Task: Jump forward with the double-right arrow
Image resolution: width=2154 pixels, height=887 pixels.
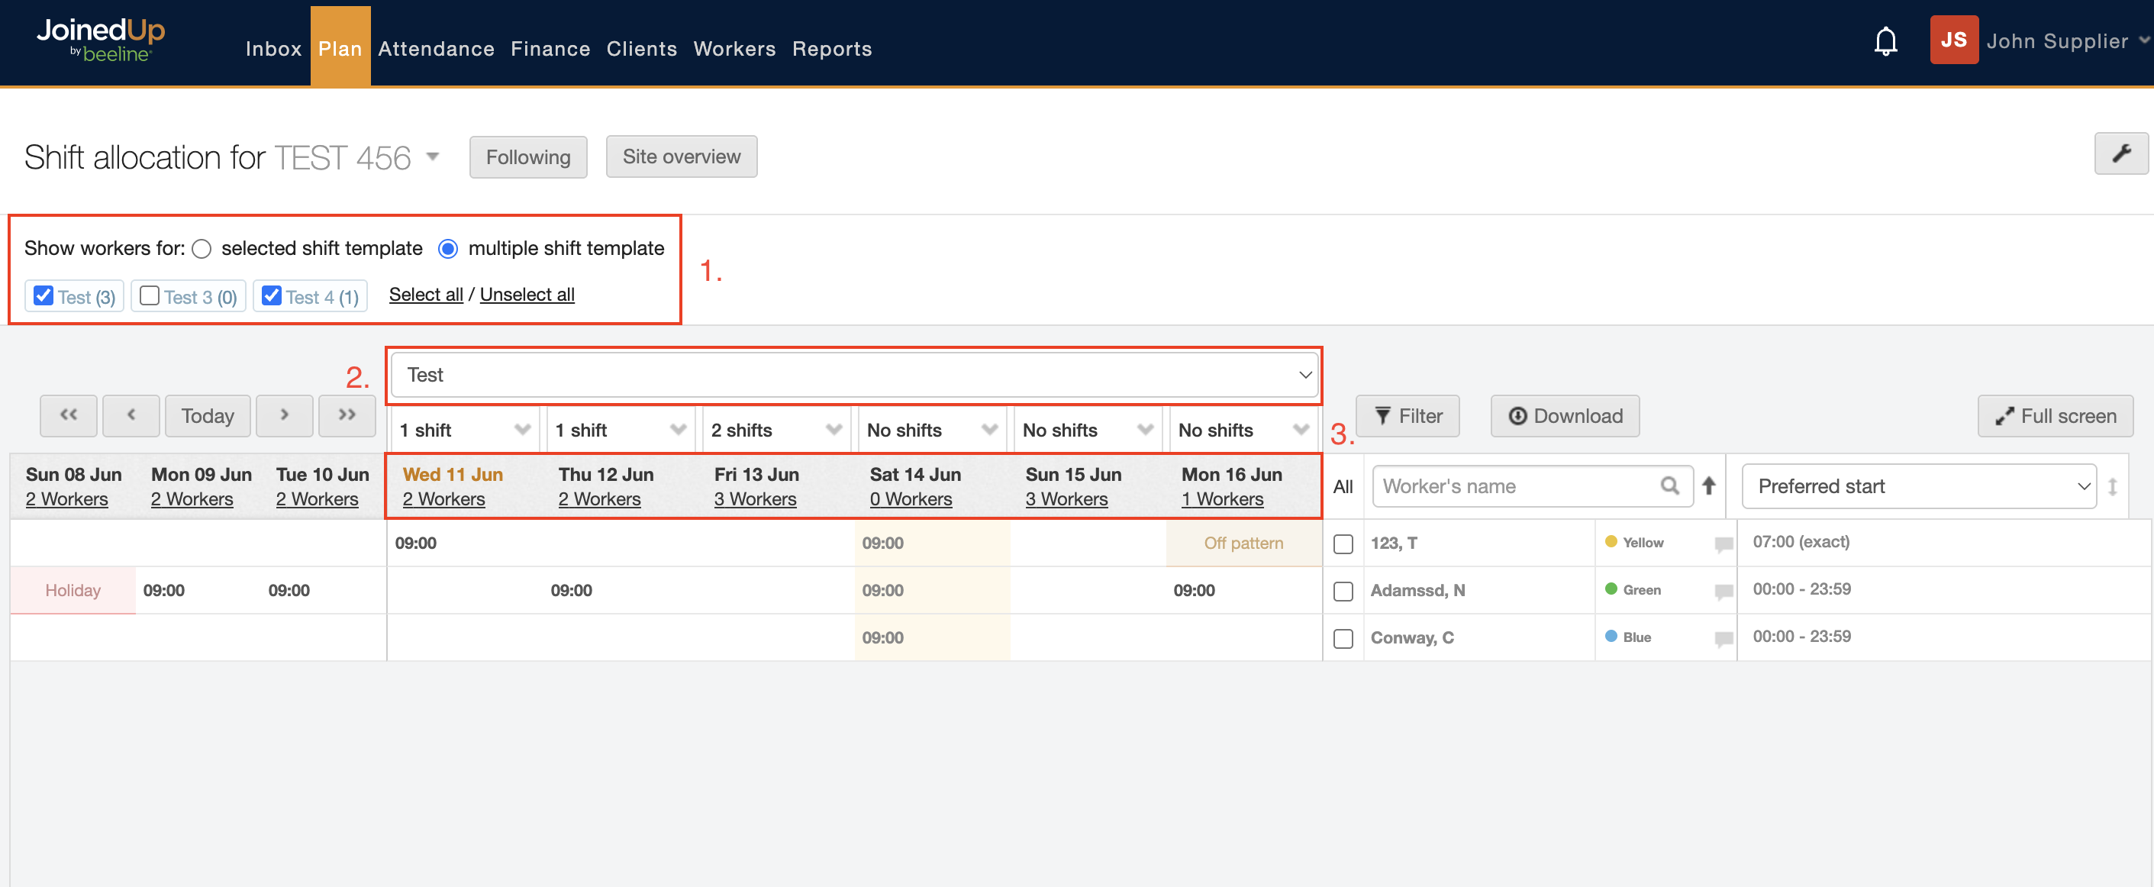Action: [x=347, y=415]
